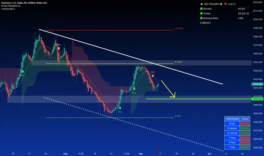Click the Bearish cell in the 1 Hour row
The height and width of the screenshot is (156, 264).
[x=245, y=138]
